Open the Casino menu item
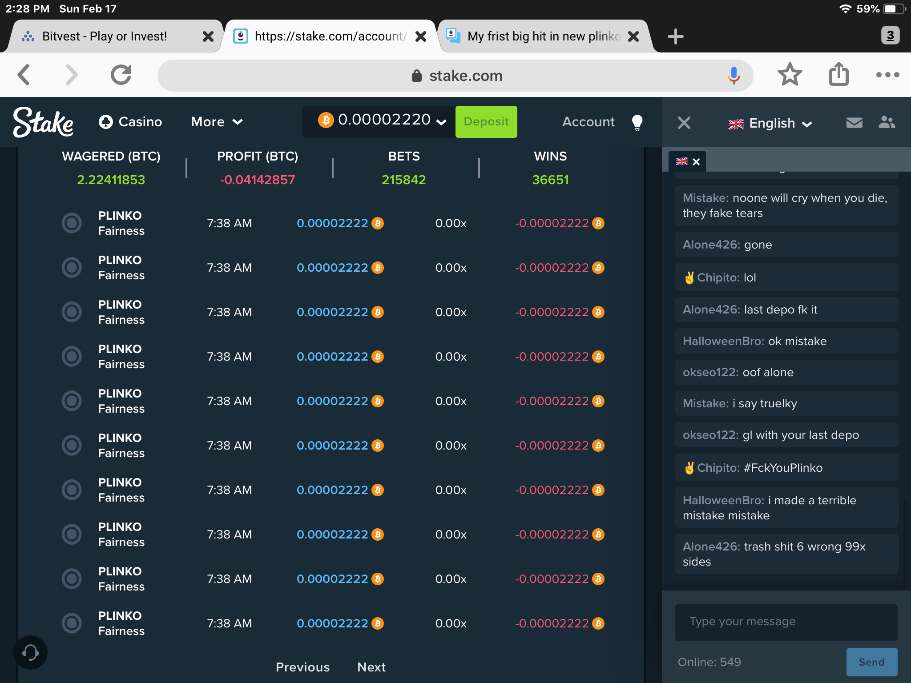Viewport: 911px width, 683px height. click(130, 122)
